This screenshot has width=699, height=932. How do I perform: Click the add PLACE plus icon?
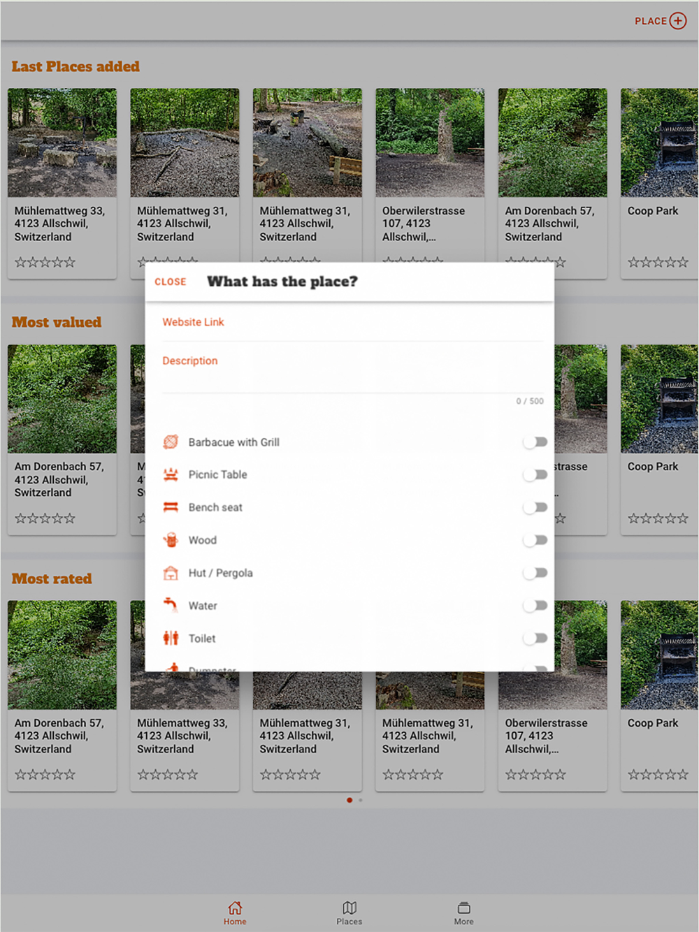[x=678, y=21]
